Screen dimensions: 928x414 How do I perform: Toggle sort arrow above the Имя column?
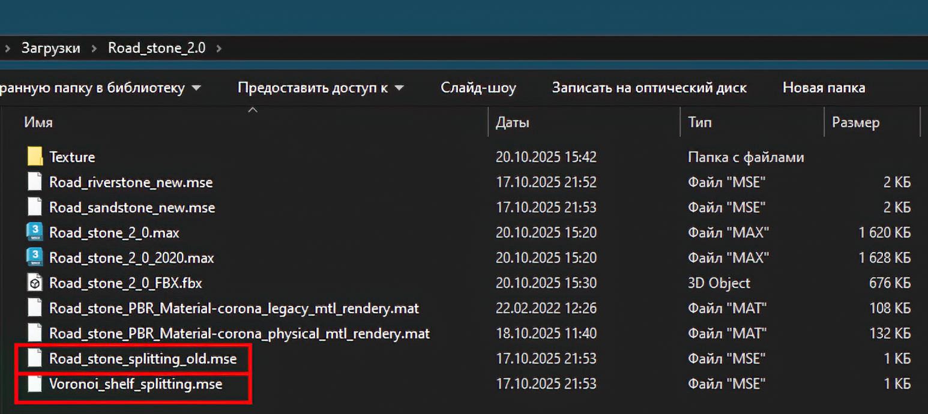tap(253, 110)
